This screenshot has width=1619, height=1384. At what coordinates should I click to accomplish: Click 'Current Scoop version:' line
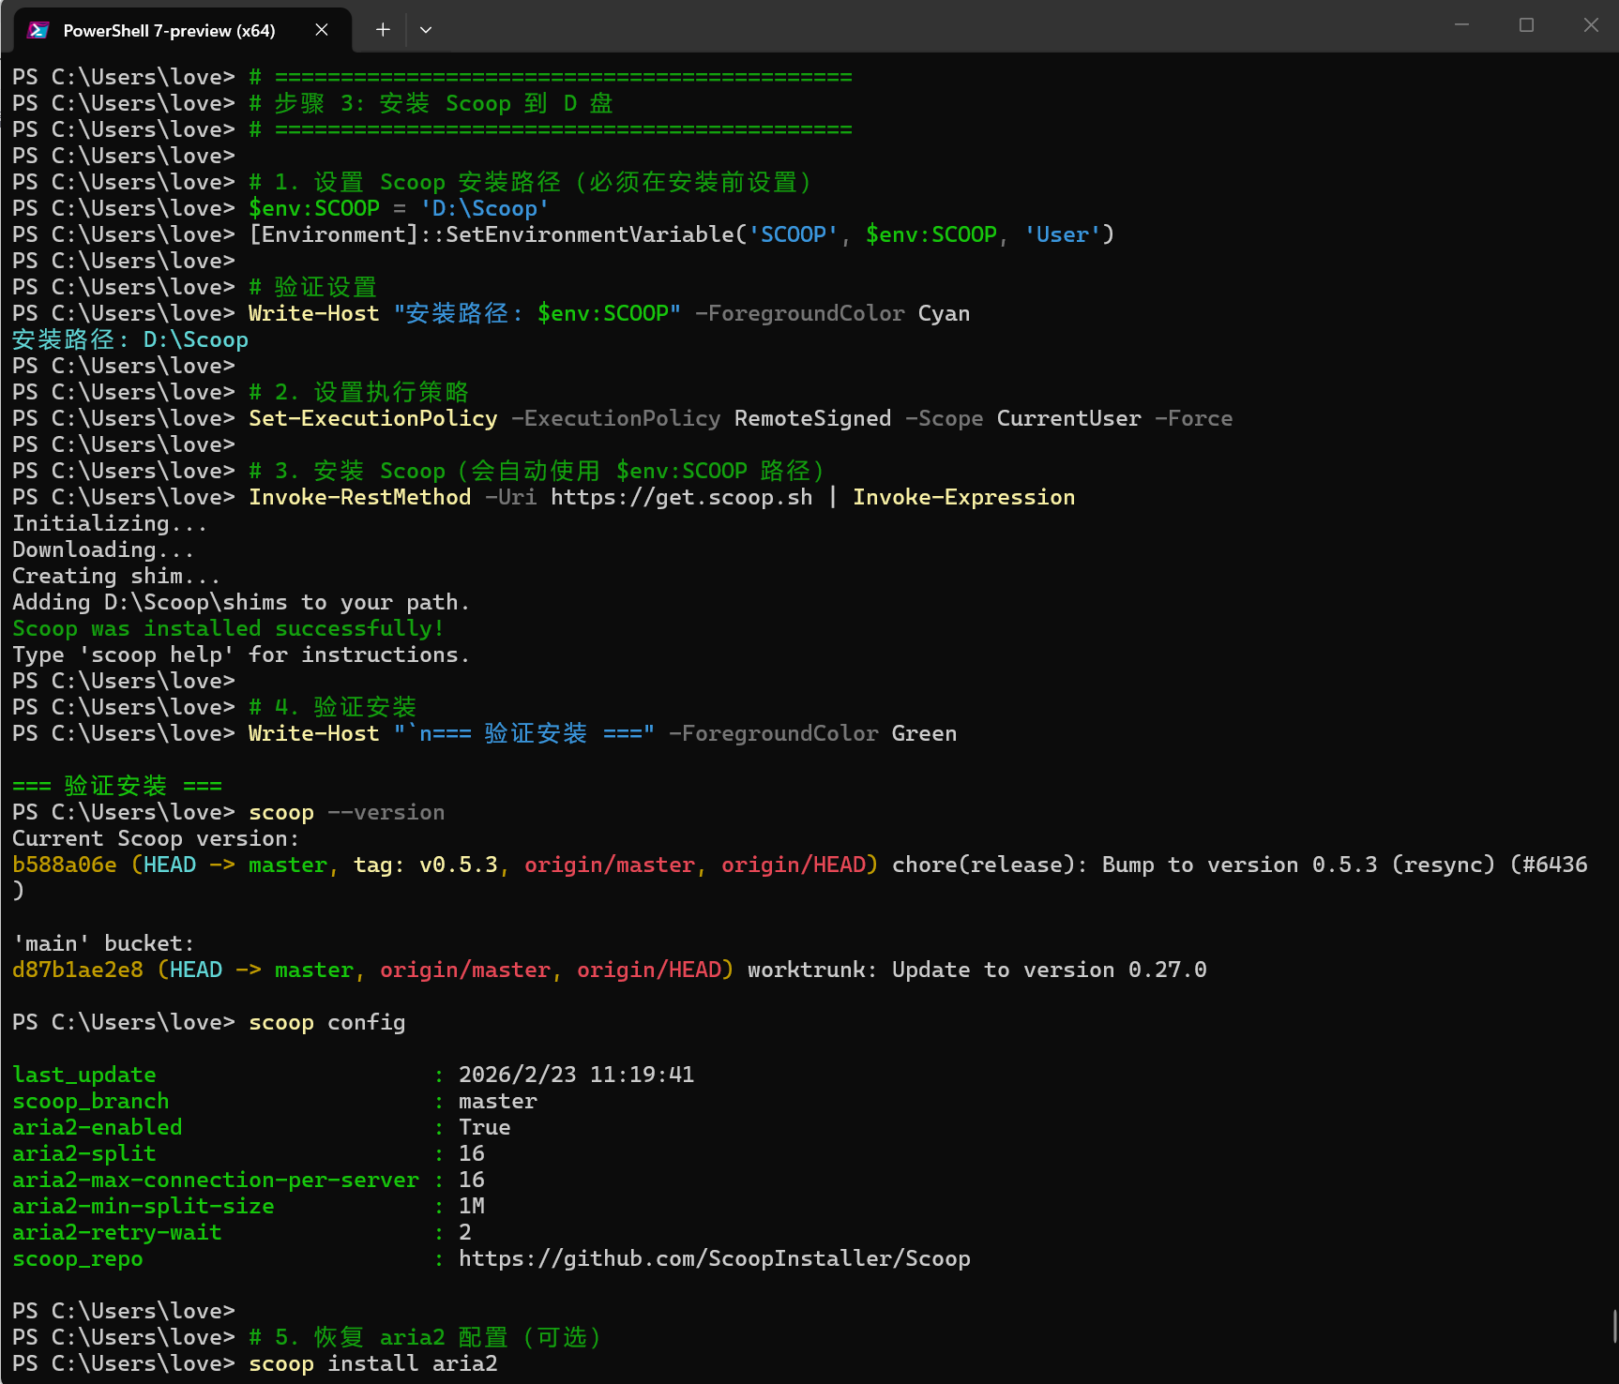156,838
